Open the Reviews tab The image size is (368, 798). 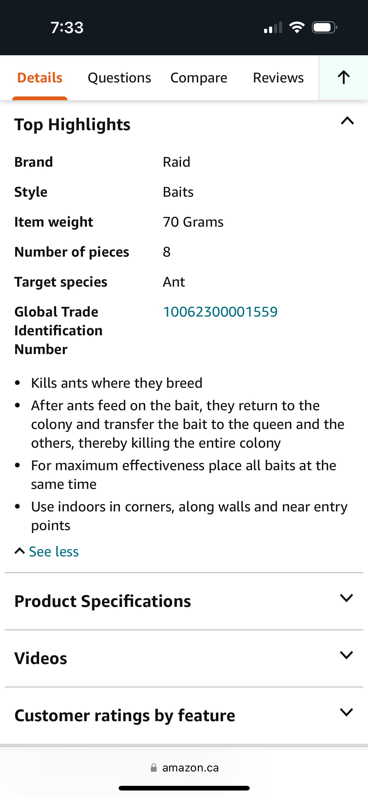(278, 77)
